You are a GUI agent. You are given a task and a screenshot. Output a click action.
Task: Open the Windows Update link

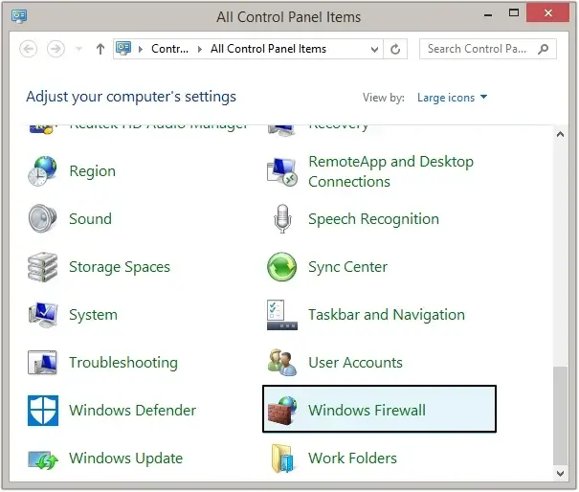(x=126, y=458)
